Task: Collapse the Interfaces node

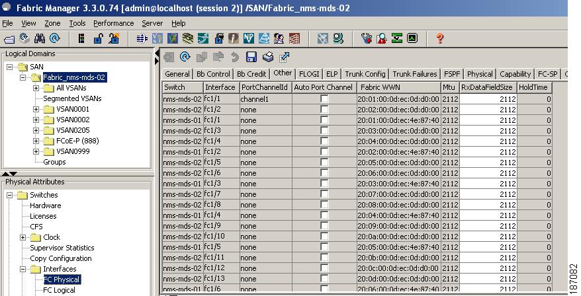Action: point(23,269)
